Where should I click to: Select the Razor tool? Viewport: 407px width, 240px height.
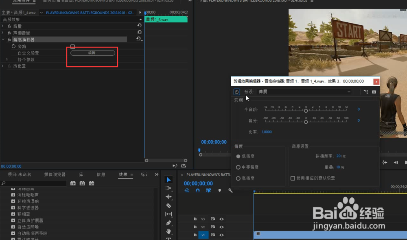168,205
